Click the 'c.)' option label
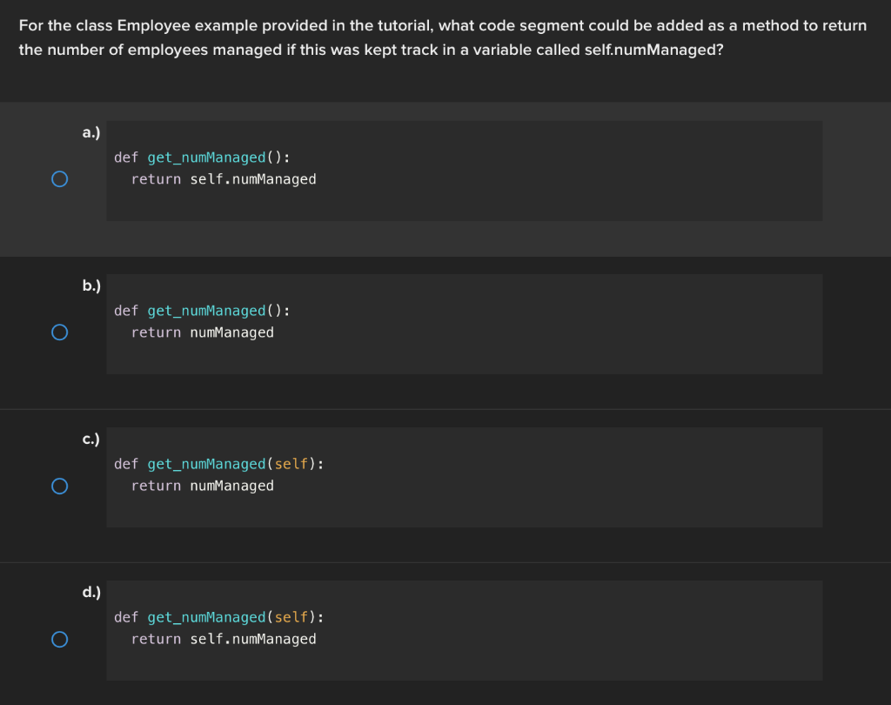The image size is (891, 705). pos(90,439)
